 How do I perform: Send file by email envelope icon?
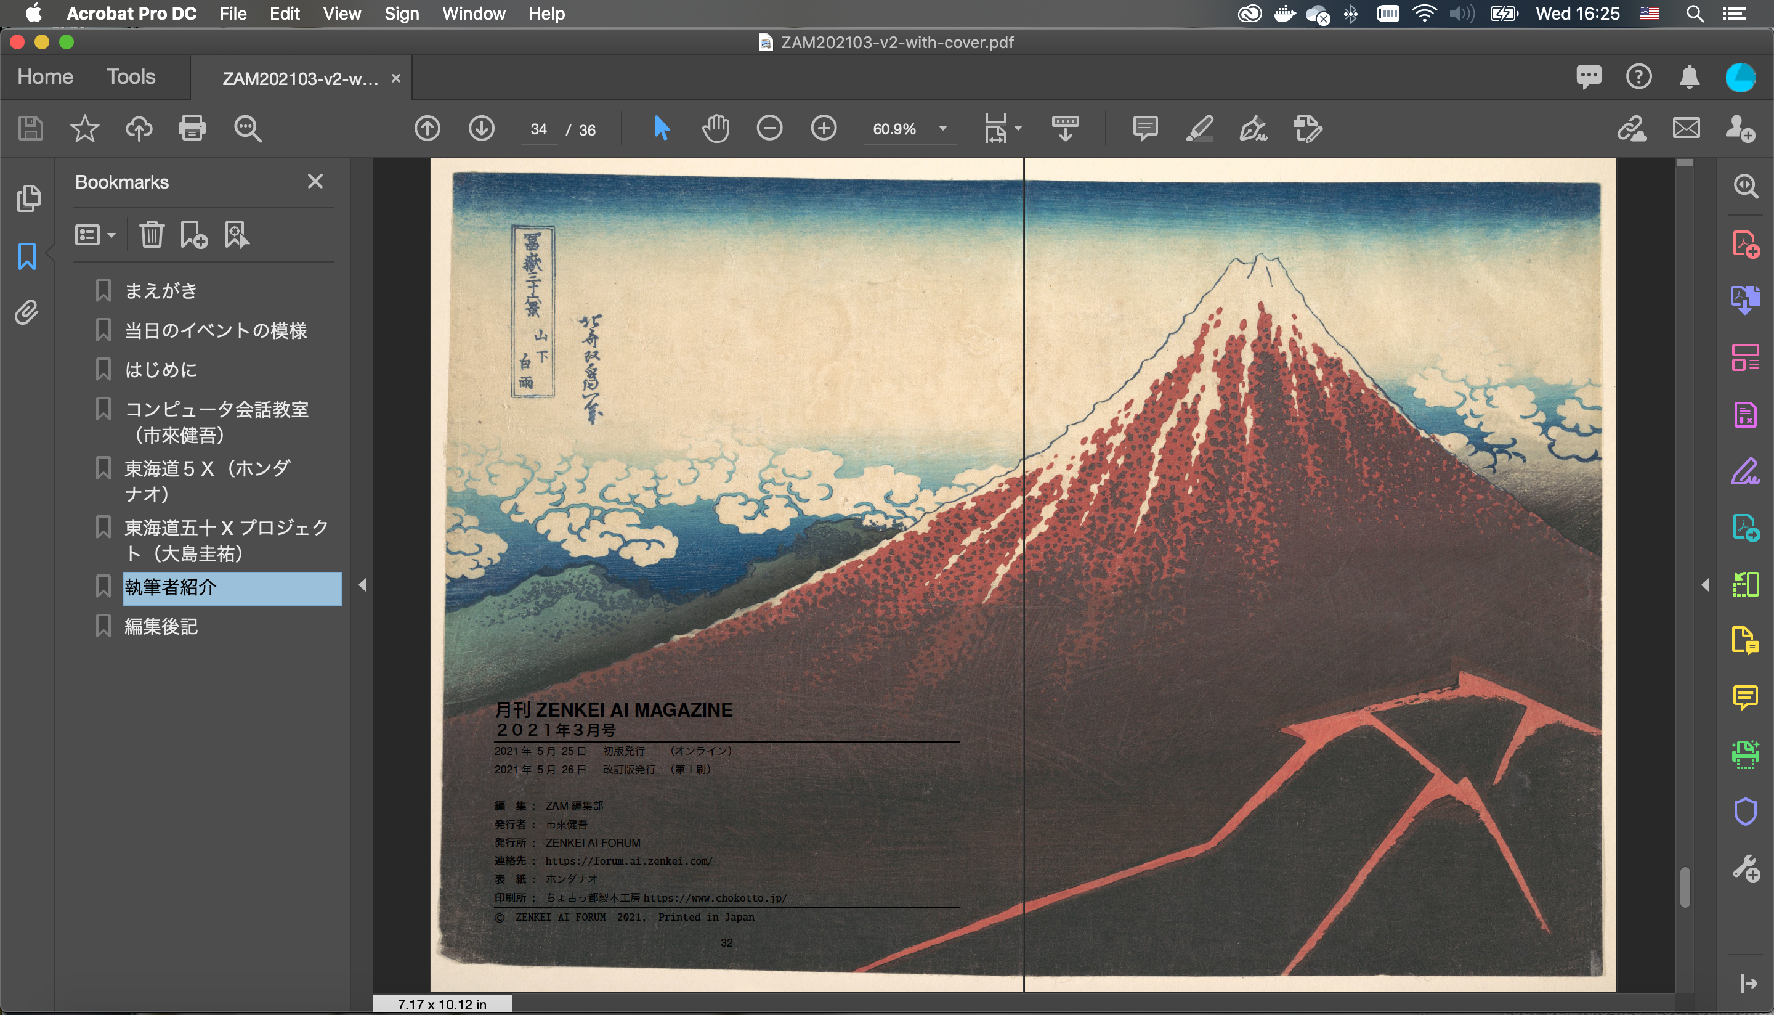[1686, 129]
